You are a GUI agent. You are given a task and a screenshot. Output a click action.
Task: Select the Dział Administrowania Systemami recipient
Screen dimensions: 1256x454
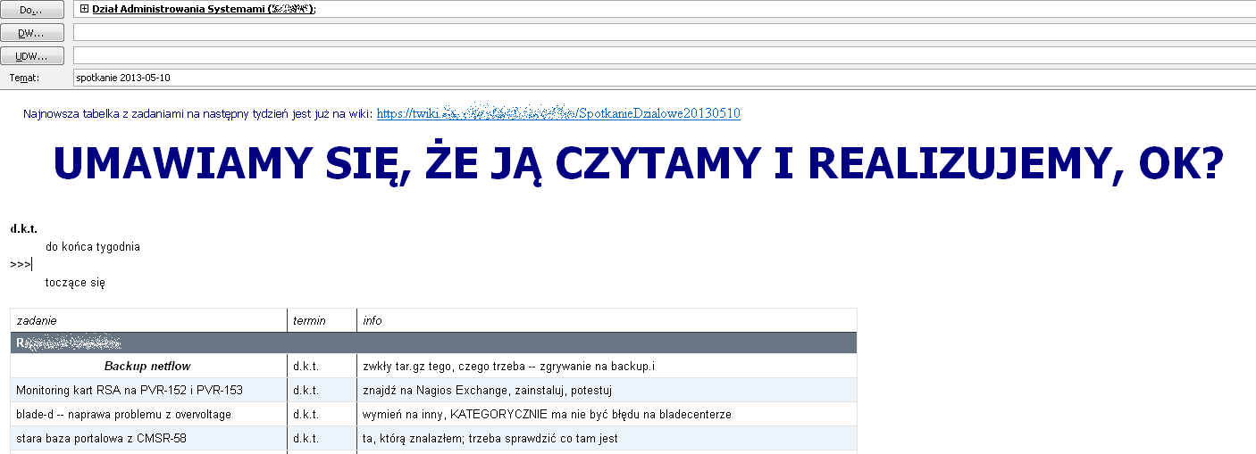201,9
